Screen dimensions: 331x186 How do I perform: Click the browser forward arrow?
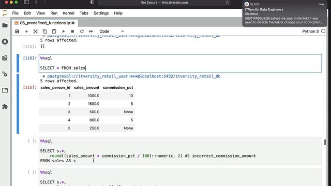point(45,2)
